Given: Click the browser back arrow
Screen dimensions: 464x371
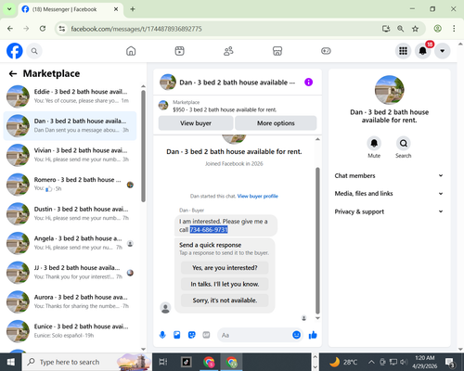Looking at the screenshot, I should coord(10,29).
